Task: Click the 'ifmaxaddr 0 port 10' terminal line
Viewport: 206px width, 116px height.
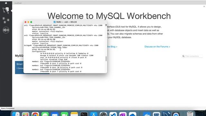Action: pos(61,67)
